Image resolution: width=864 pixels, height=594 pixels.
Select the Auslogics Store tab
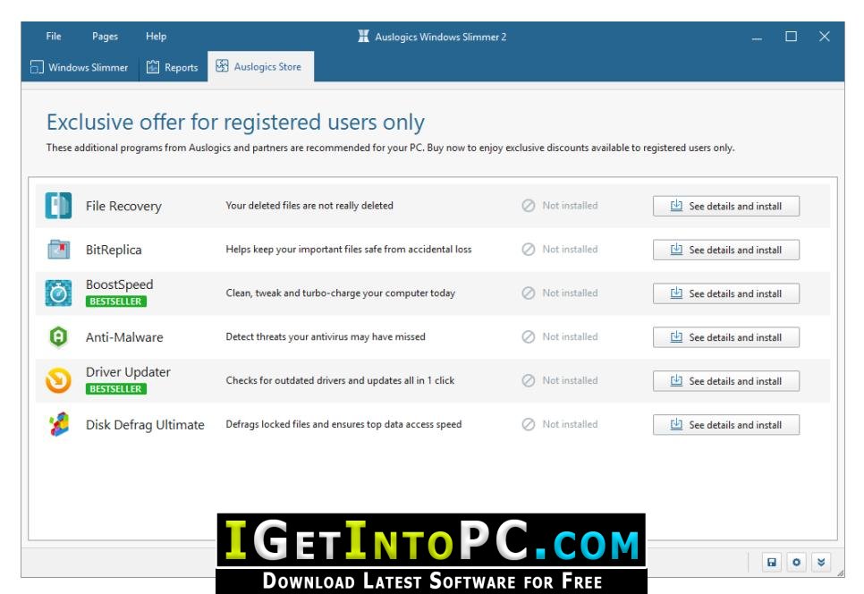coord(260,67)
